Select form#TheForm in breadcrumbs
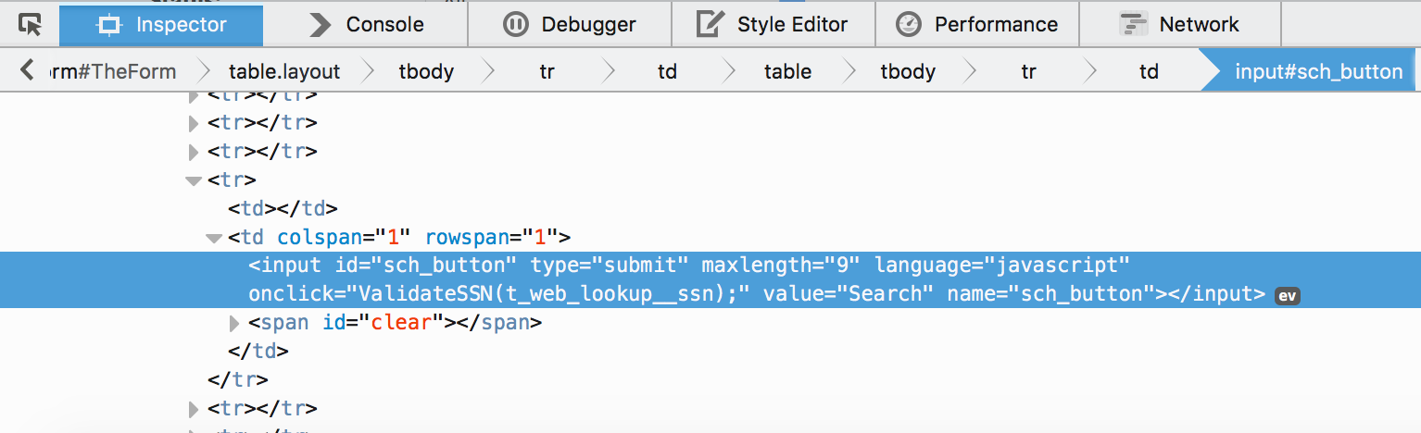The width and height of the screenshot is (1421, 433). [111, 71]
